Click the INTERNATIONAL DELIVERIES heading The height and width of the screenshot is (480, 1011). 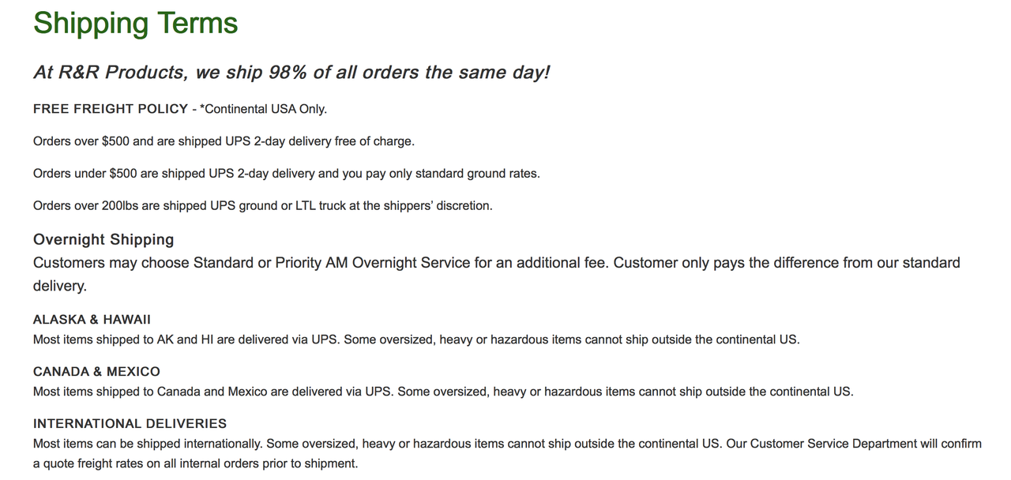pos(130,423)
